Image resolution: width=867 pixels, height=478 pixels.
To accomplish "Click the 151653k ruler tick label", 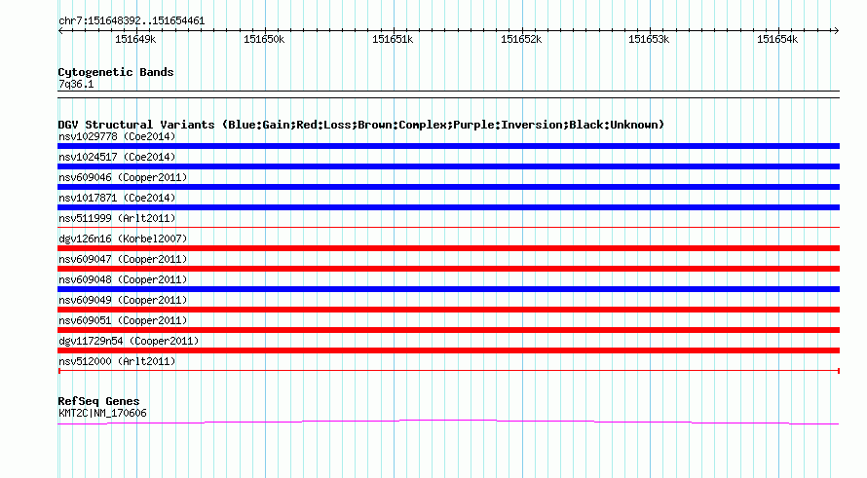I will [649, 40].
